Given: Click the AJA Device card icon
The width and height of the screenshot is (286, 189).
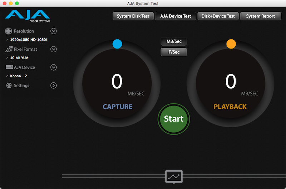Looking at the screenshot, I should (x=9, y=67).
